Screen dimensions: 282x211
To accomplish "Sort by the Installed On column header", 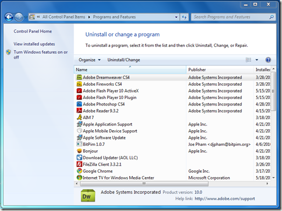I will point(262,69).
